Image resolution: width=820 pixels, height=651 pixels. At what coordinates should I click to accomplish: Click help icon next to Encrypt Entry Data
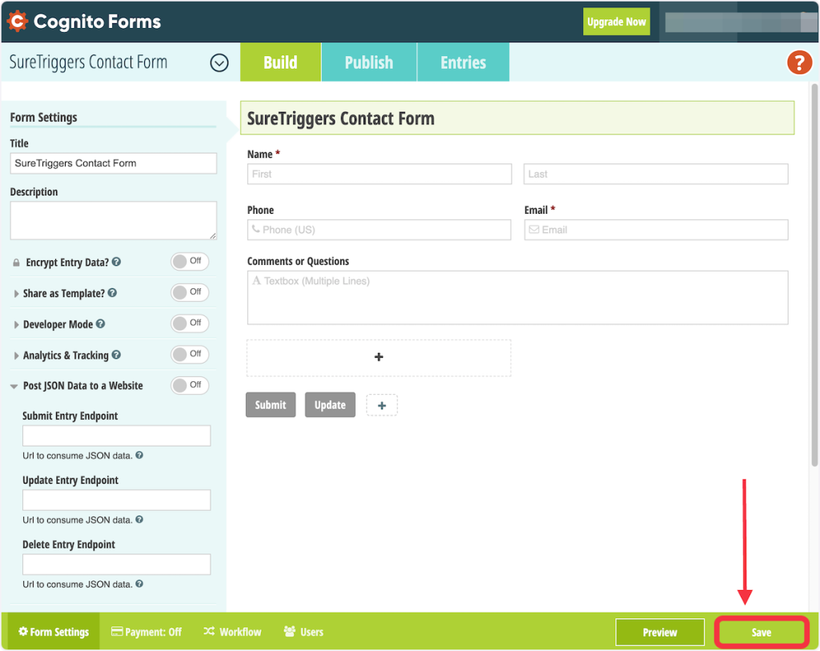pos(117,262)
